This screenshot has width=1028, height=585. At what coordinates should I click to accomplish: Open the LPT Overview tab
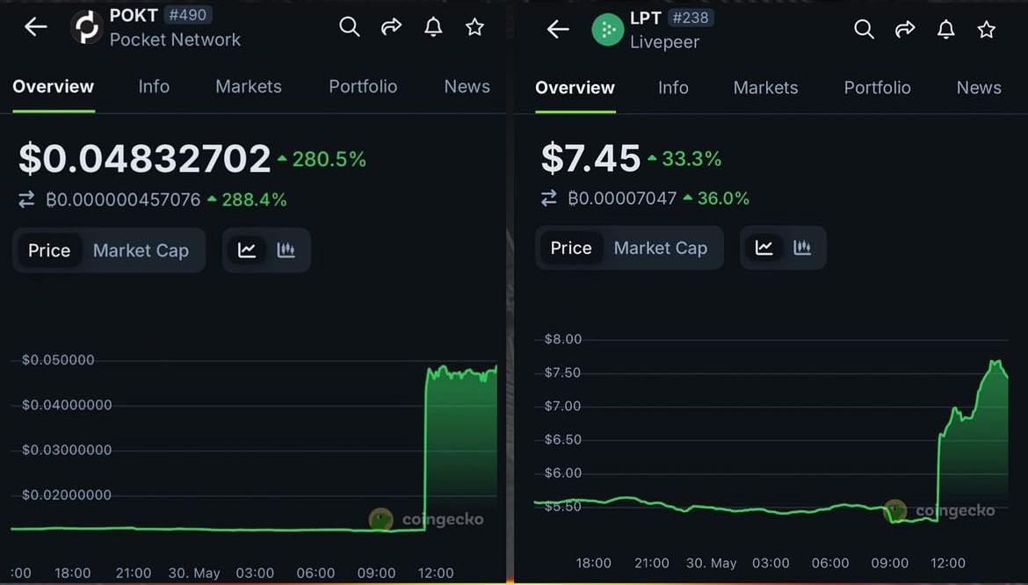click(575, 88)
